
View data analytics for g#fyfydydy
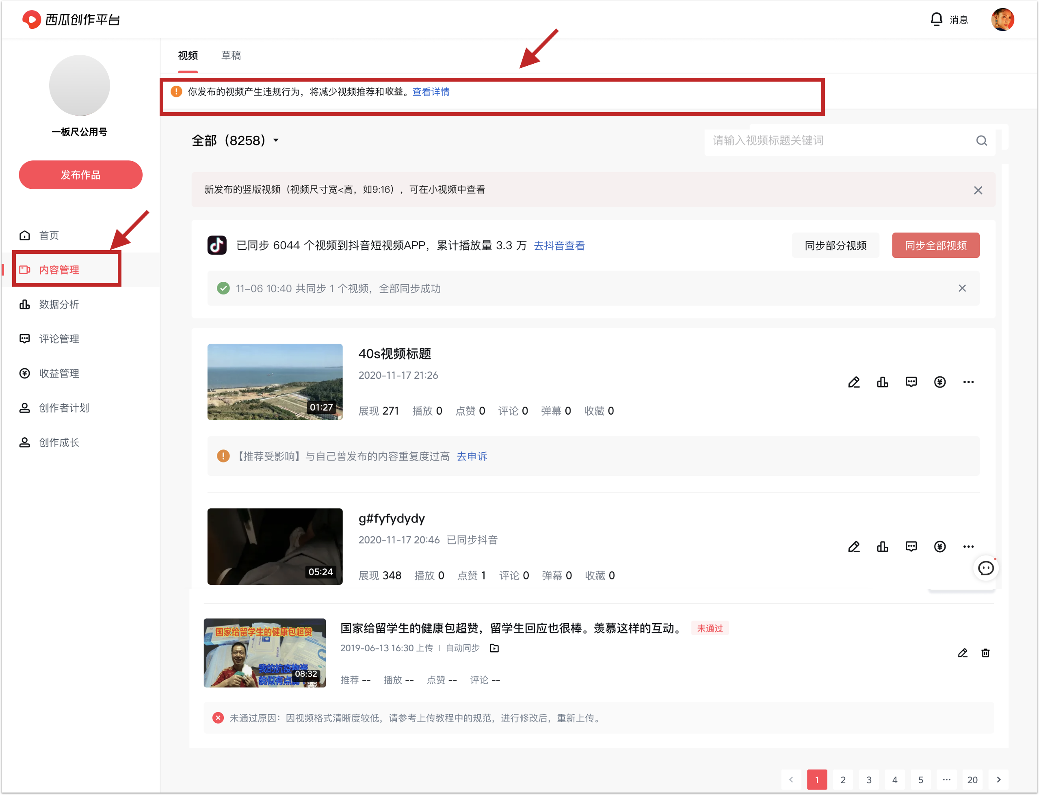(x=882, y=547)
